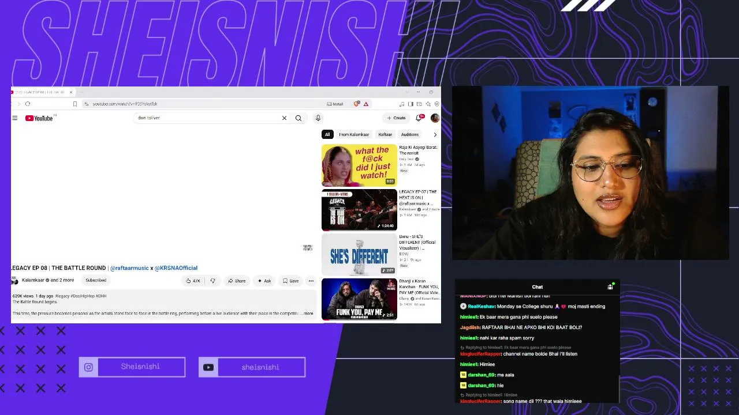Click the 'sheisnishi' YouTube handle label
This screenshot has height=415, width=739.
coord(260,367)
